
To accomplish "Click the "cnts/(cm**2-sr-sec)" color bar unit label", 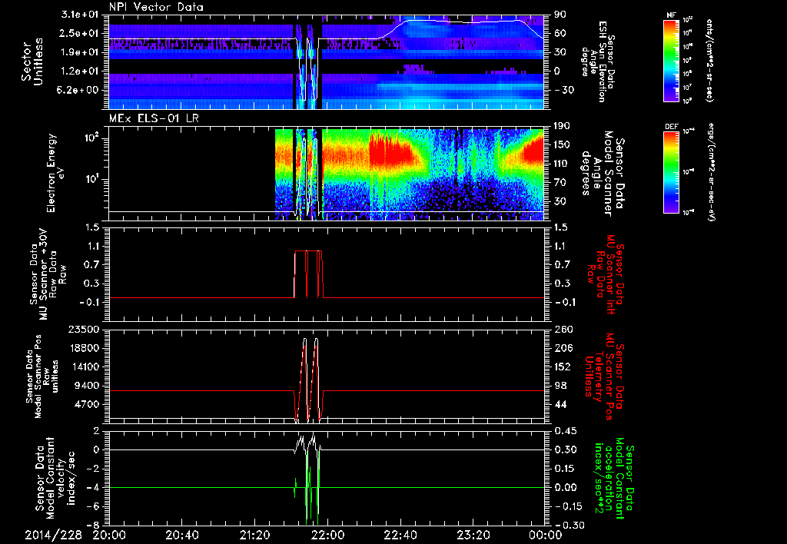I will (709, 61).
